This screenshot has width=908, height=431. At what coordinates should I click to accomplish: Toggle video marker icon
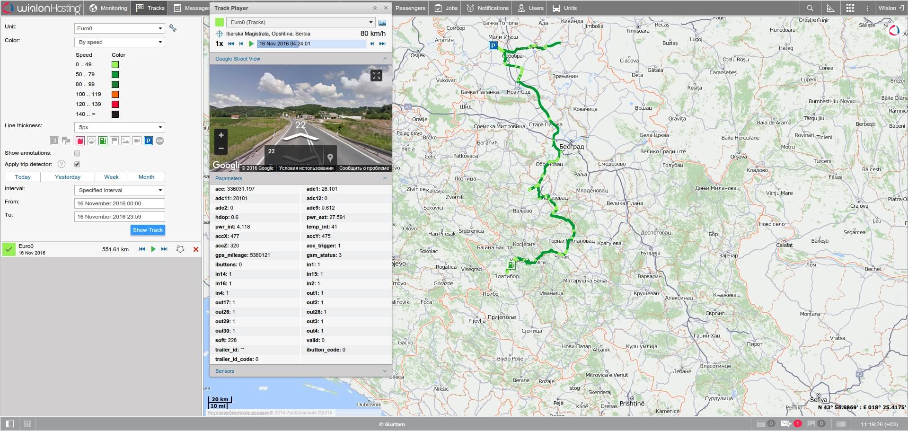137,141
